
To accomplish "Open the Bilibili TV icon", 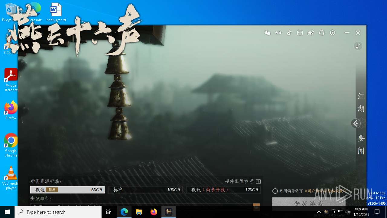I will click(300, 33).
